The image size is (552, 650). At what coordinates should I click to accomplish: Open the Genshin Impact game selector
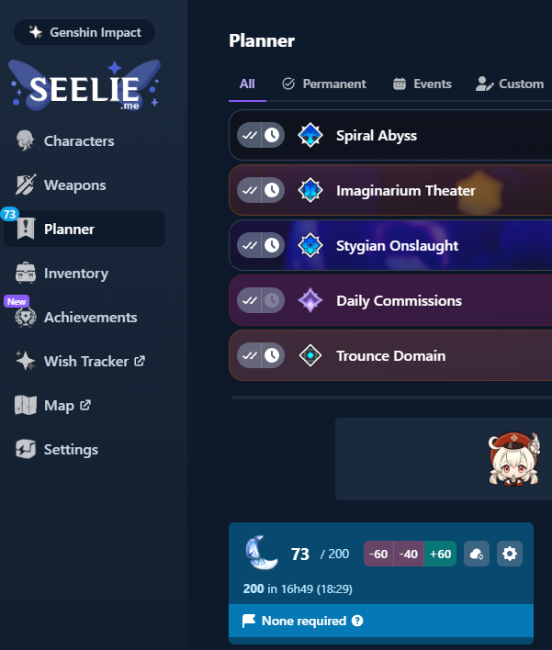[x=84, y=32]
